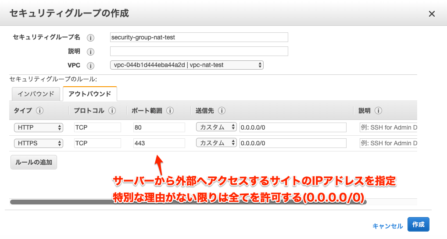Screen dimensions: 447x239
Task: Click the プロトコル column header text
Action: pyautogui.click(x=89, y=111)
